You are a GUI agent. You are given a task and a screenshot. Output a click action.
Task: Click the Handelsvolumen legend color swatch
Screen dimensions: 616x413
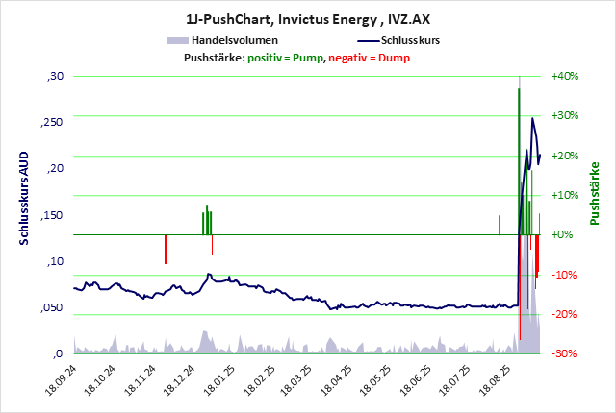click(x=178, y=40)
